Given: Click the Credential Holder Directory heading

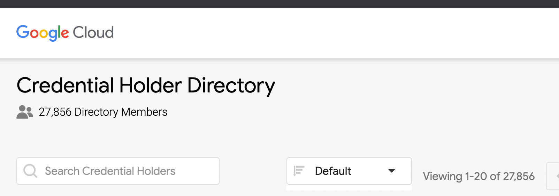Looking at the screenshot, I should pos(146,85).
